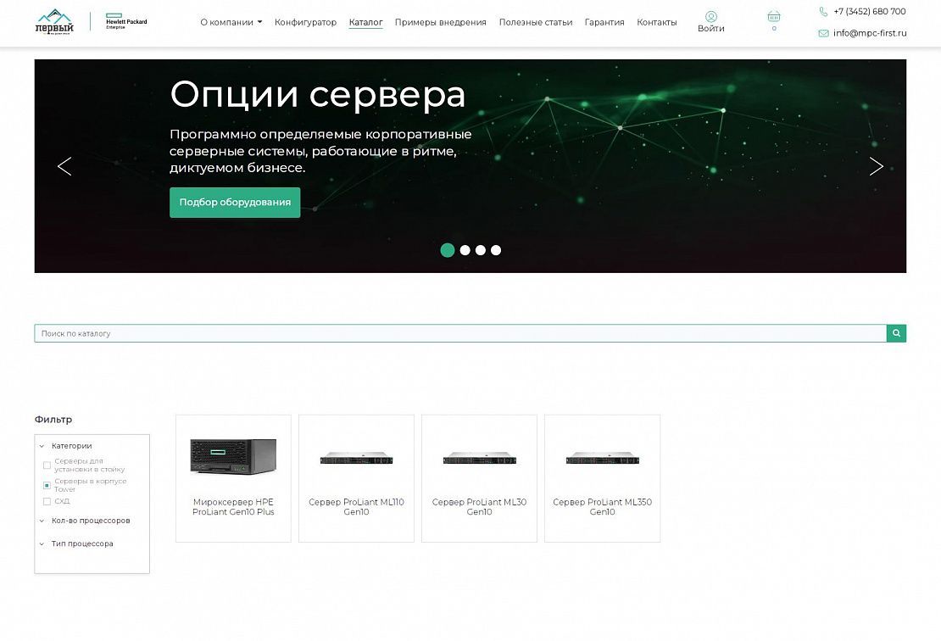941x641 pixels.
Task: Click the Поиск по каталогу search field
Action: pyautogui.click(x=459, y=333)
